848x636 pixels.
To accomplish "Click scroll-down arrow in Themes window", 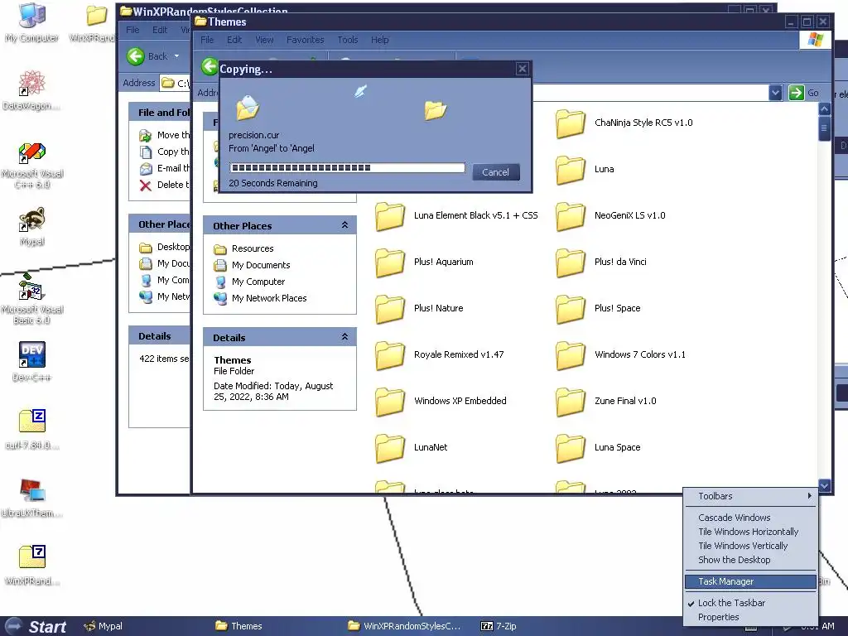I will (x=824, y=485).
